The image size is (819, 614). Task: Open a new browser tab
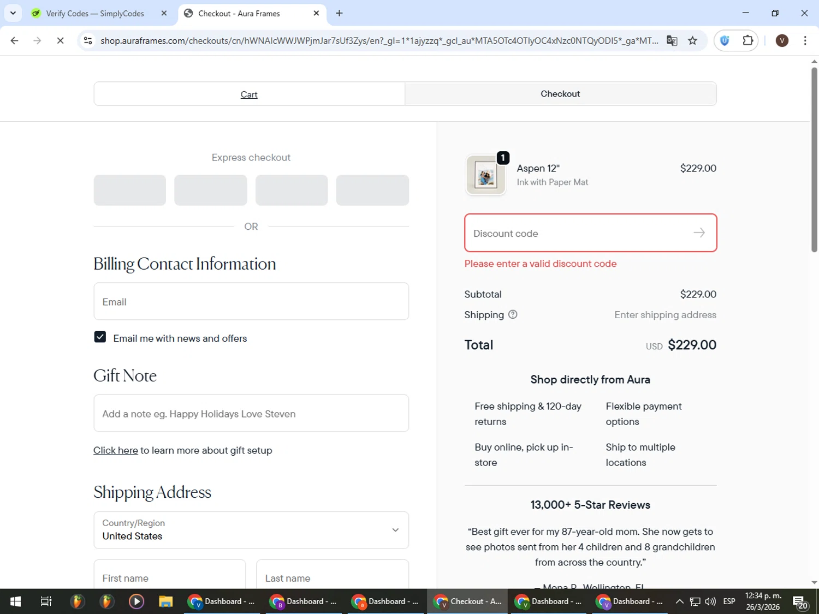click(x=340, y=14)
